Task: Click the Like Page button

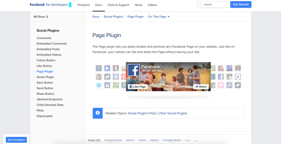Action: tap(138, 87)
